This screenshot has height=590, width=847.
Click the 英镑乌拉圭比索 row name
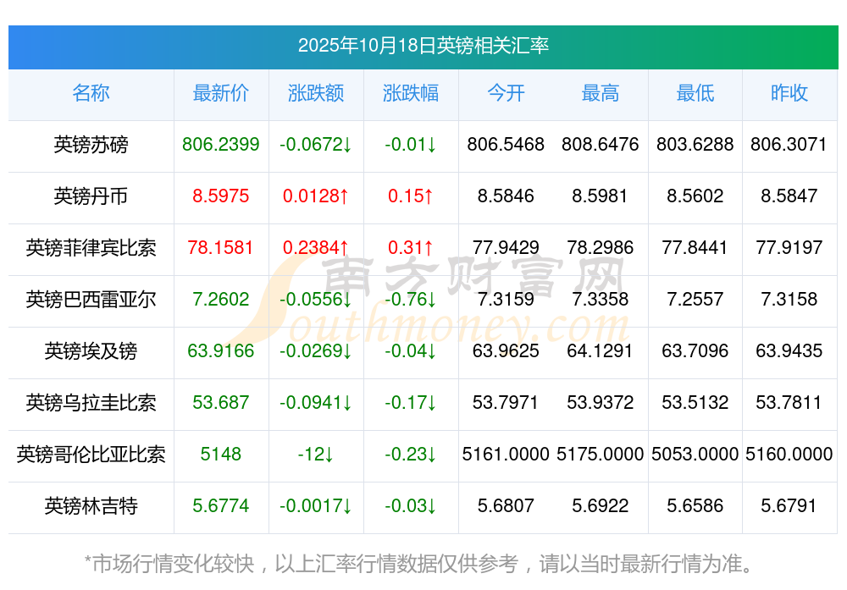(x=91, y=403)
